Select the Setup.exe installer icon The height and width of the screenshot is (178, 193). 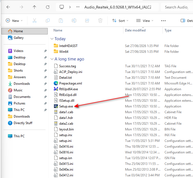click(56, 106)
